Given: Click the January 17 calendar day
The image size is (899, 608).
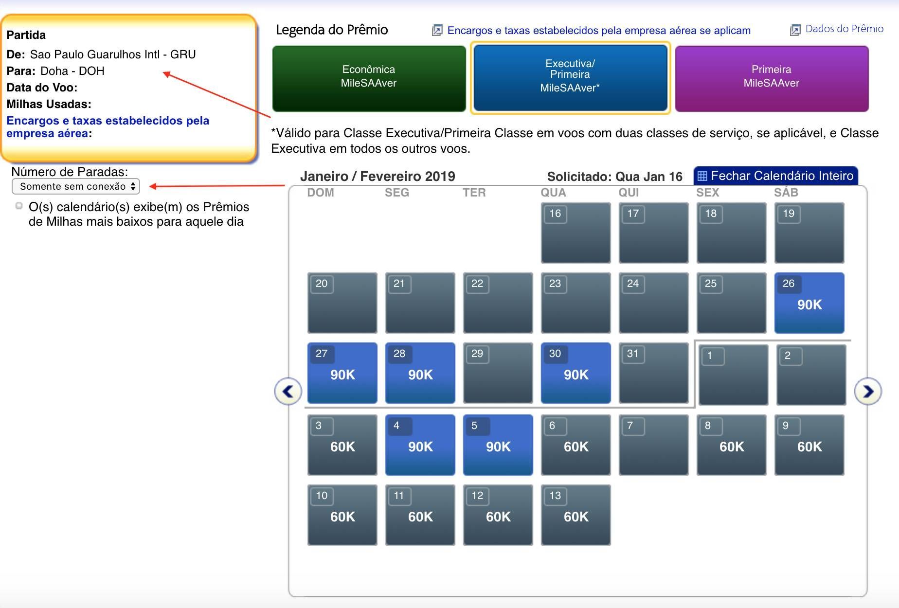Looking at the screenshot, I should click(x=653, y=232).
